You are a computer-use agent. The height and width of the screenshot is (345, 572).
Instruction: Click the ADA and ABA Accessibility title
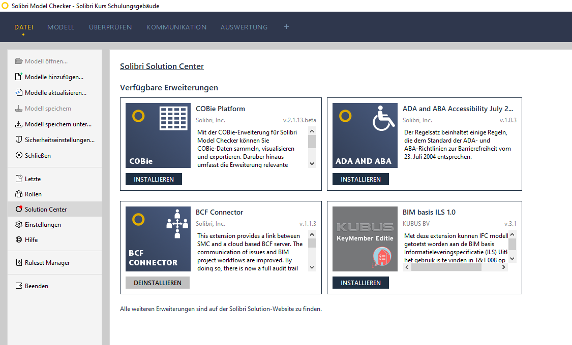(x=458, y=109)
